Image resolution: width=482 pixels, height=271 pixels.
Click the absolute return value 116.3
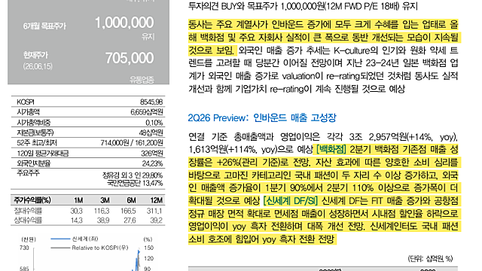[x=102, y=211]
